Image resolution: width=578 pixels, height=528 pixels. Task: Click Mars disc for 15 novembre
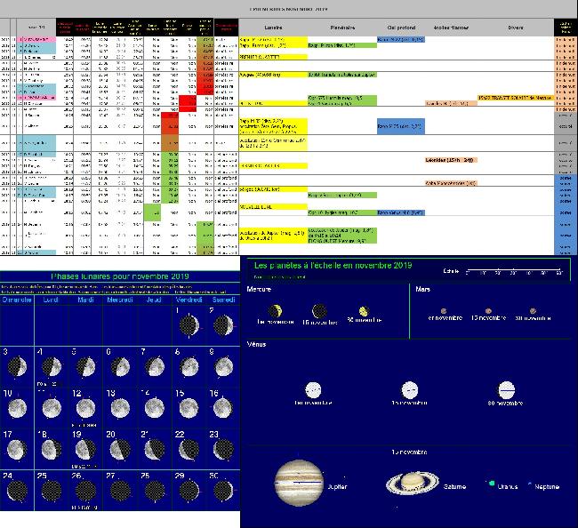[488, 311]
